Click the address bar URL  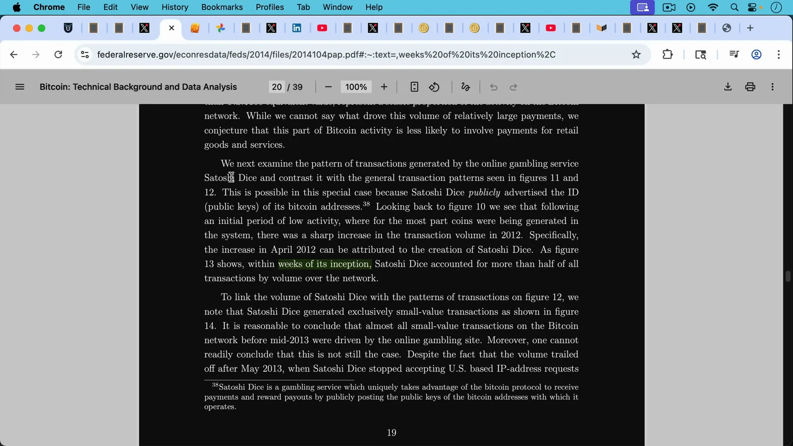click(326, 55)
